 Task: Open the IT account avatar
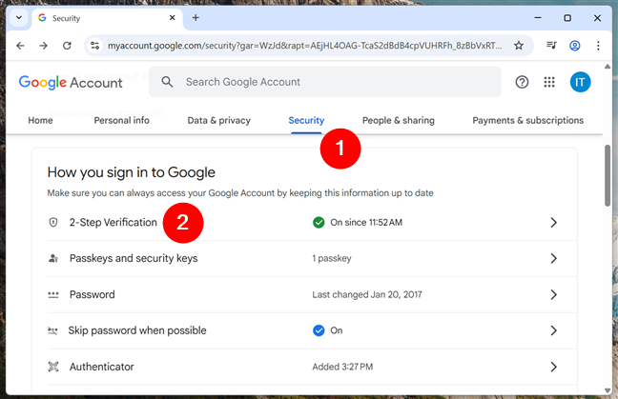tap(580, 82)
